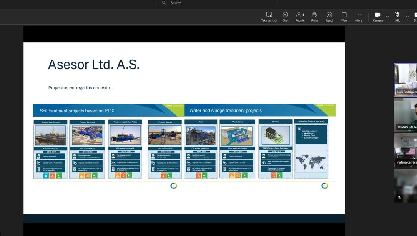Change the meeting View layout
417x236 pixels.
tap(344, 17)
